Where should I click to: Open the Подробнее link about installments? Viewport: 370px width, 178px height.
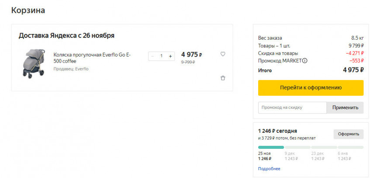coord(269,169)
